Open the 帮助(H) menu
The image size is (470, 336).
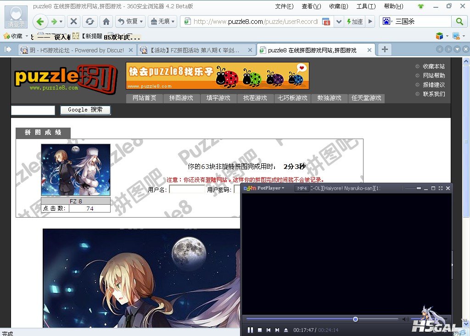click(x=393, y=6)
